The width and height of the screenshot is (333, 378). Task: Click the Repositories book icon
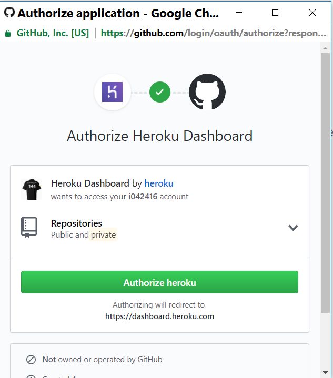click(29, 227)
